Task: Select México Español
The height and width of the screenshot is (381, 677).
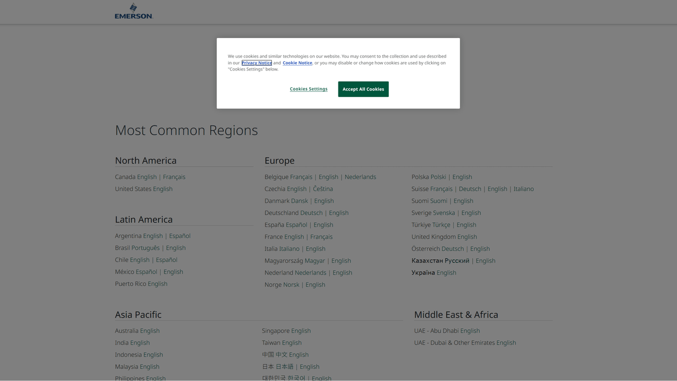Action: (147, 272)
